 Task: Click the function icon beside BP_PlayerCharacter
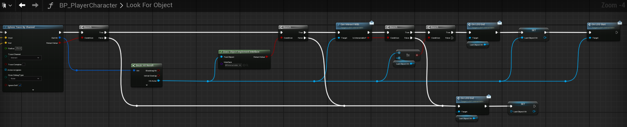tap(51, 5)
